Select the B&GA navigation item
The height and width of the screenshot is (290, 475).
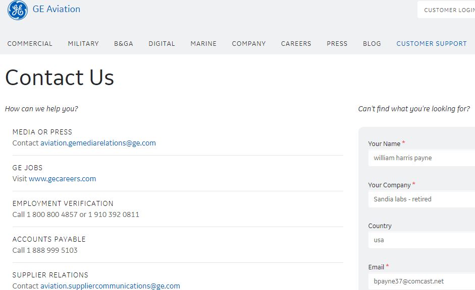pos(124,44)
